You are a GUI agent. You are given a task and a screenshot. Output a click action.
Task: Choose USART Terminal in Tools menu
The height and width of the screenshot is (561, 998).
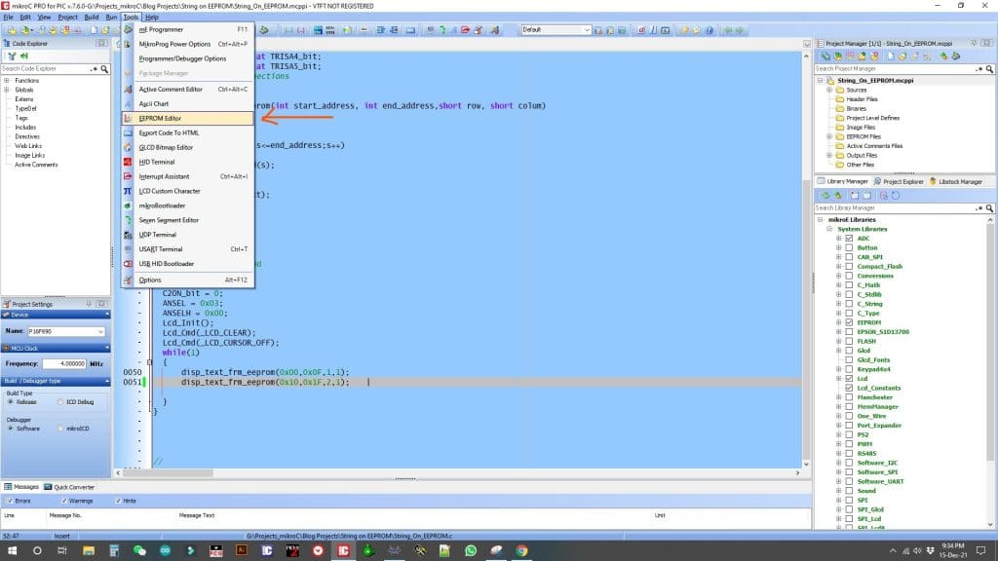(x=188, y=249)
